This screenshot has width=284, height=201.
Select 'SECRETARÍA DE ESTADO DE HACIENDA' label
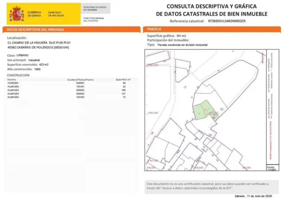click(x=95, y=8)
